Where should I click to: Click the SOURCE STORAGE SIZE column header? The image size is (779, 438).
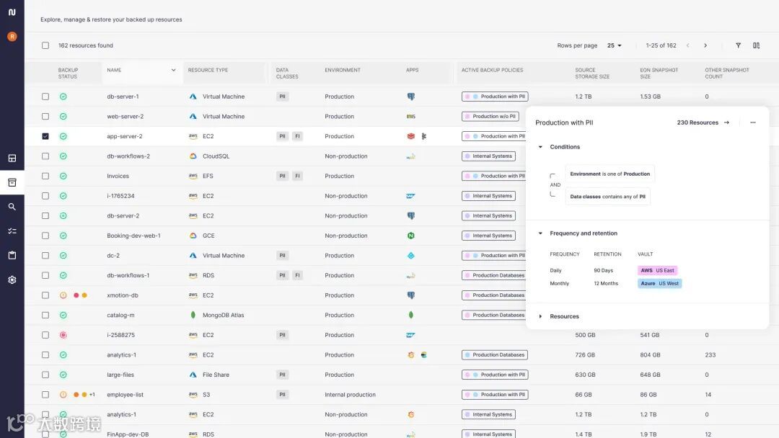click(x=592, y=73)
